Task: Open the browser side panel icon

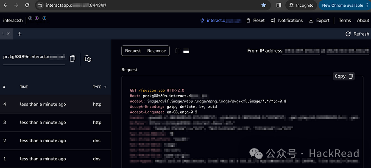Action: [279, 5]
